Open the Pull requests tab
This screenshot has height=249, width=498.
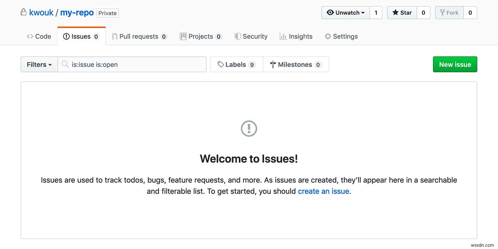coord(139,36)
